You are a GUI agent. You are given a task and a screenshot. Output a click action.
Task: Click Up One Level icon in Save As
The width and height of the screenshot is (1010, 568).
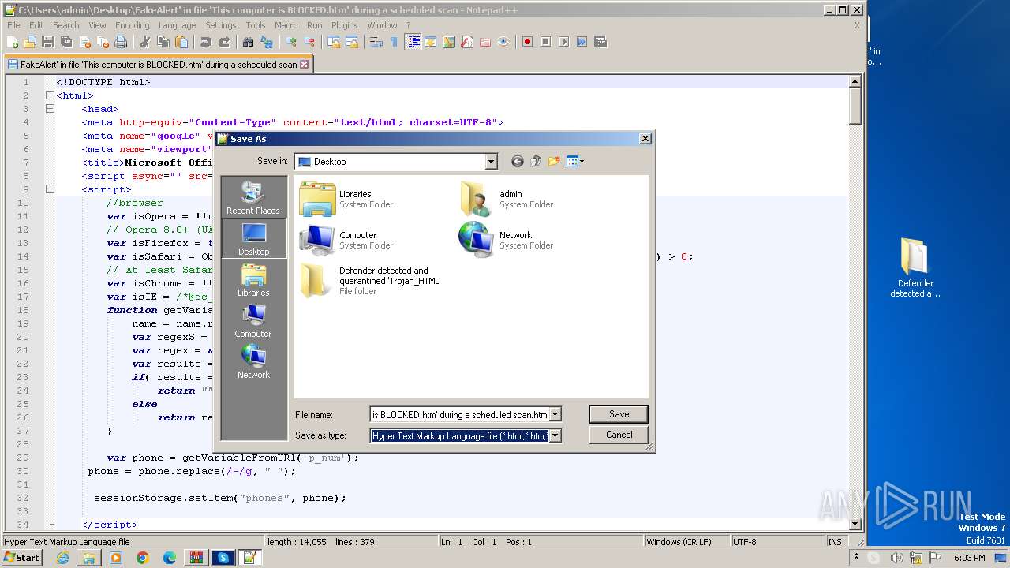pyautogui.click(x=536, y=161)
